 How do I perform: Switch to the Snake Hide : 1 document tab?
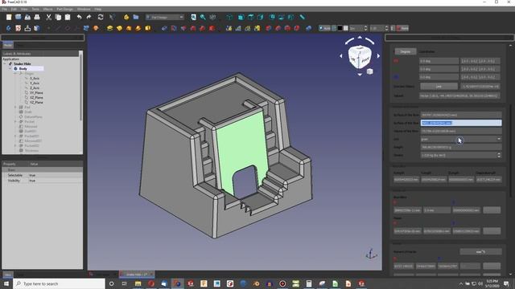[x=137, y=275]
